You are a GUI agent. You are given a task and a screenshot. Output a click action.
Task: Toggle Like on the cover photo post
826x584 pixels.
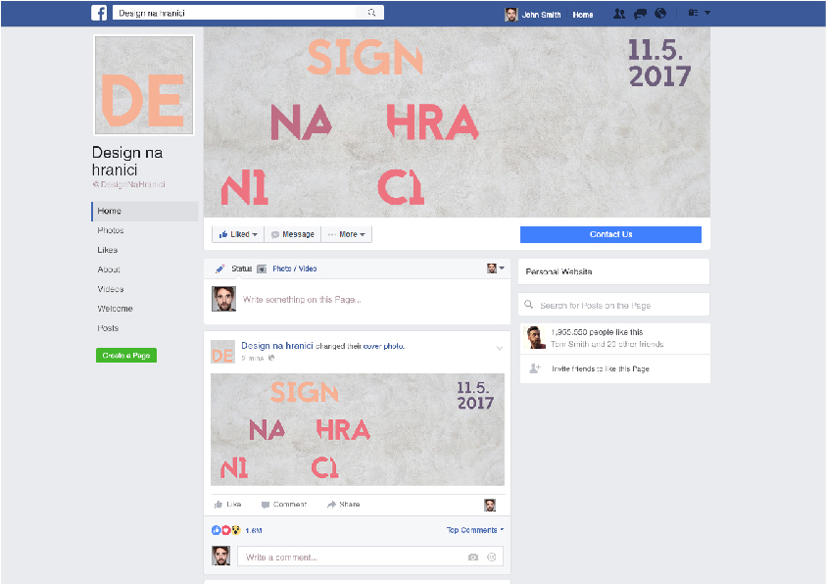coord(228,505)
